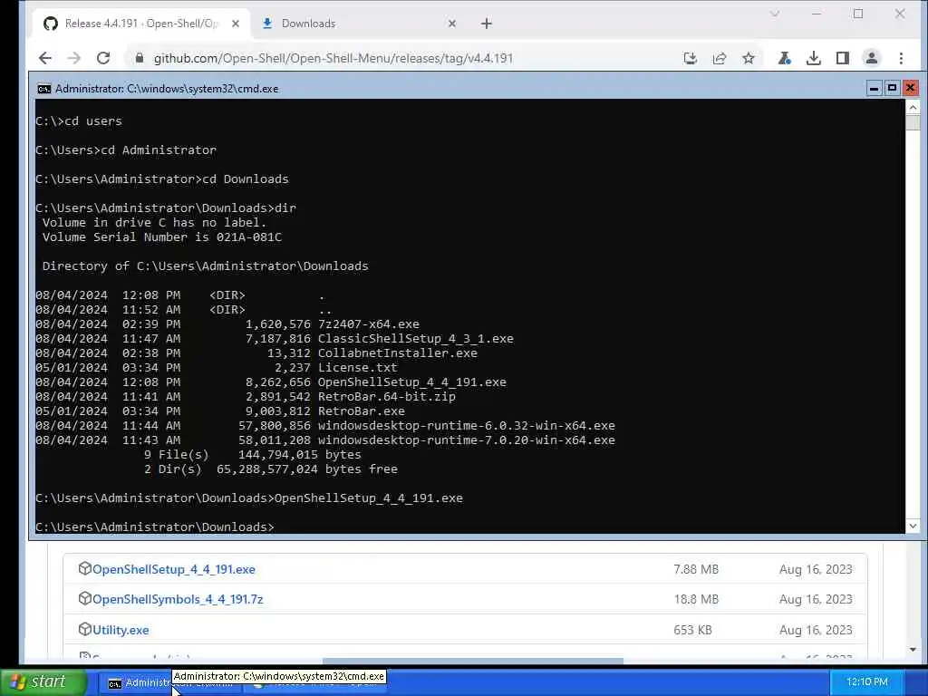Open Chrome Labs flask icon
928x696 pixels.
click(x=785, y=58)
